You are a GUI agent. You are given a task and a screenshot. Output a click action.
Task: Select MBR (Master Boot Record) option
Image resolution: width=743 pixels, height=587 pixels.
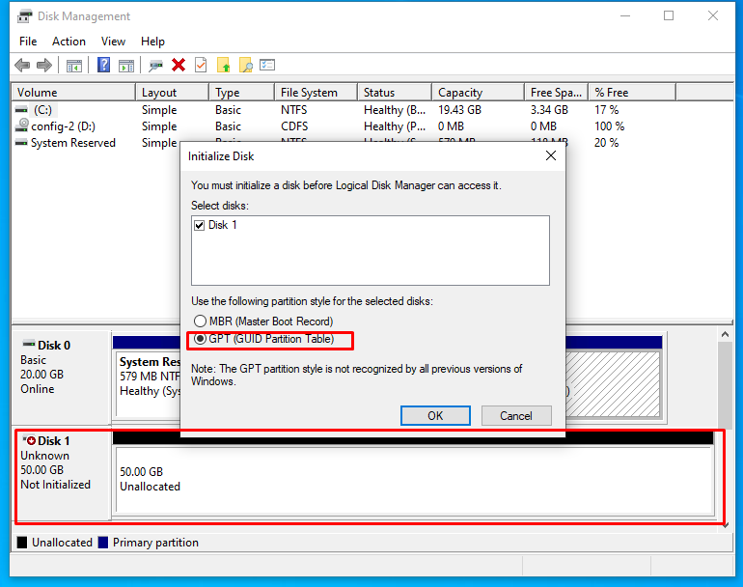coord(200,321)
